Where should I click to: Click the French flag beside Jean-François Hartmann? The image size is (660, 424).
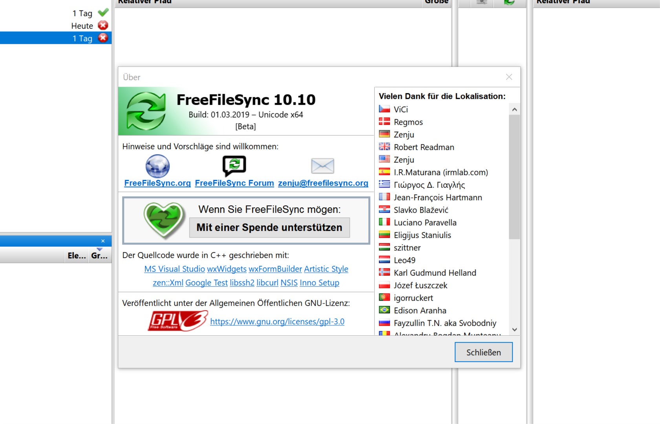(384, 197)
